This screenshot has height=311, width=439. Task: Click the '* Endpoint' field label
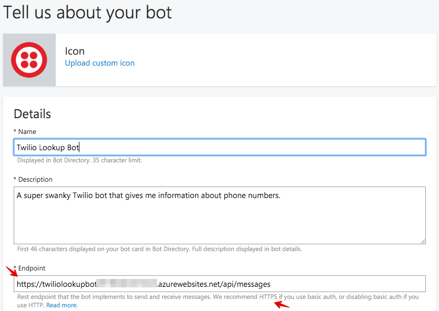29,268
